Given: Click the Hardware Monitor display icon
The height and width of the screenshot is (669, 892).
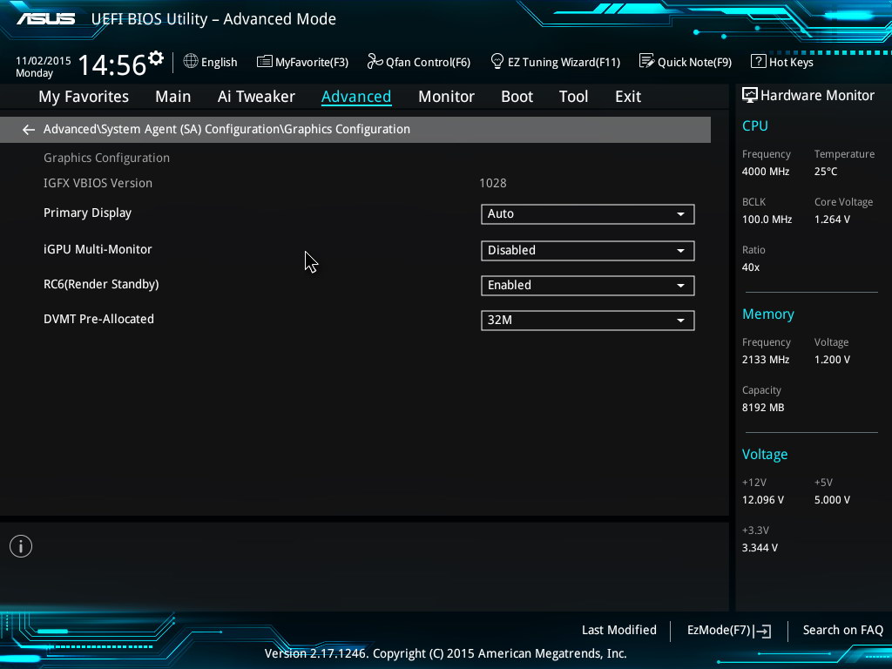Looking at the screenshot, I should 749,95.
